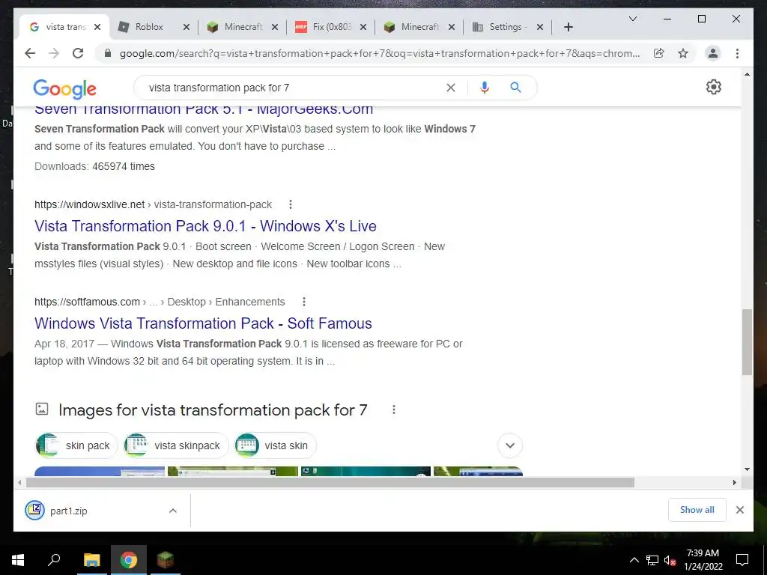Open Minecraft from taskbar
767x575 pixels.
coord(166,560)
